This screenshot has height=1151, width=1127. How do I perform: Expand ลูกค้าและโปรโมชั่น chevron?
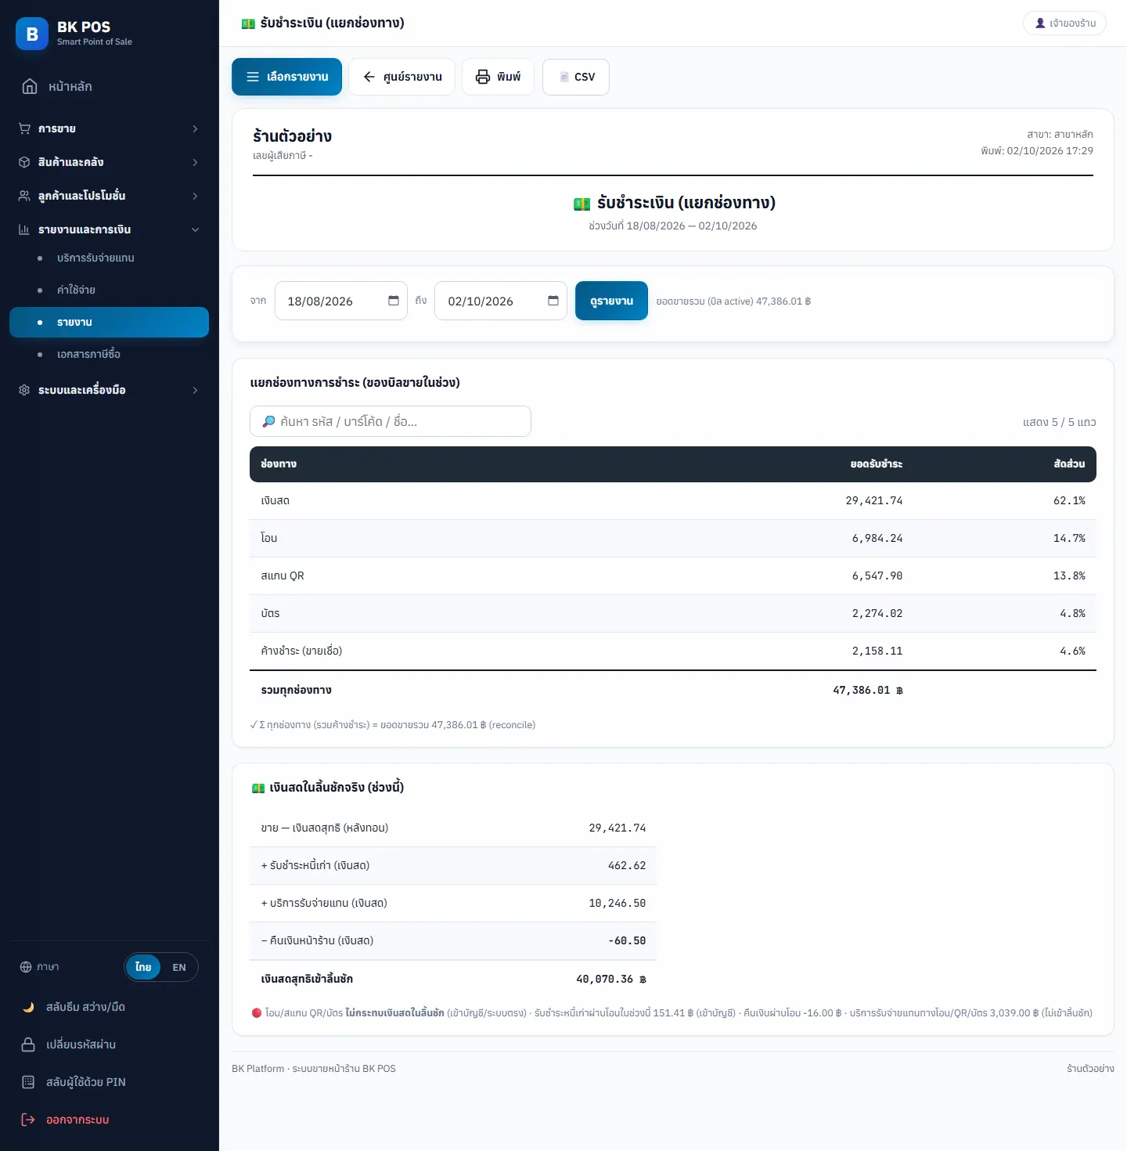[x=195, y=196]
